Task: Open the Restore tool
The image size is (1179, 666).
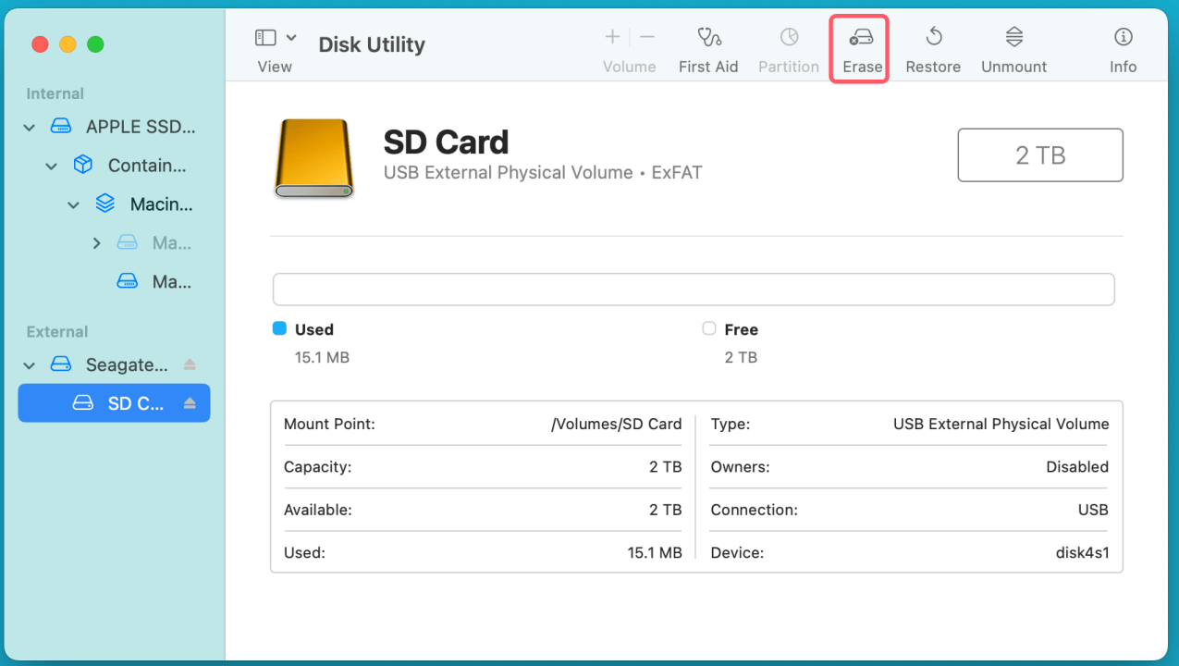Action: [x=932, y=46]
